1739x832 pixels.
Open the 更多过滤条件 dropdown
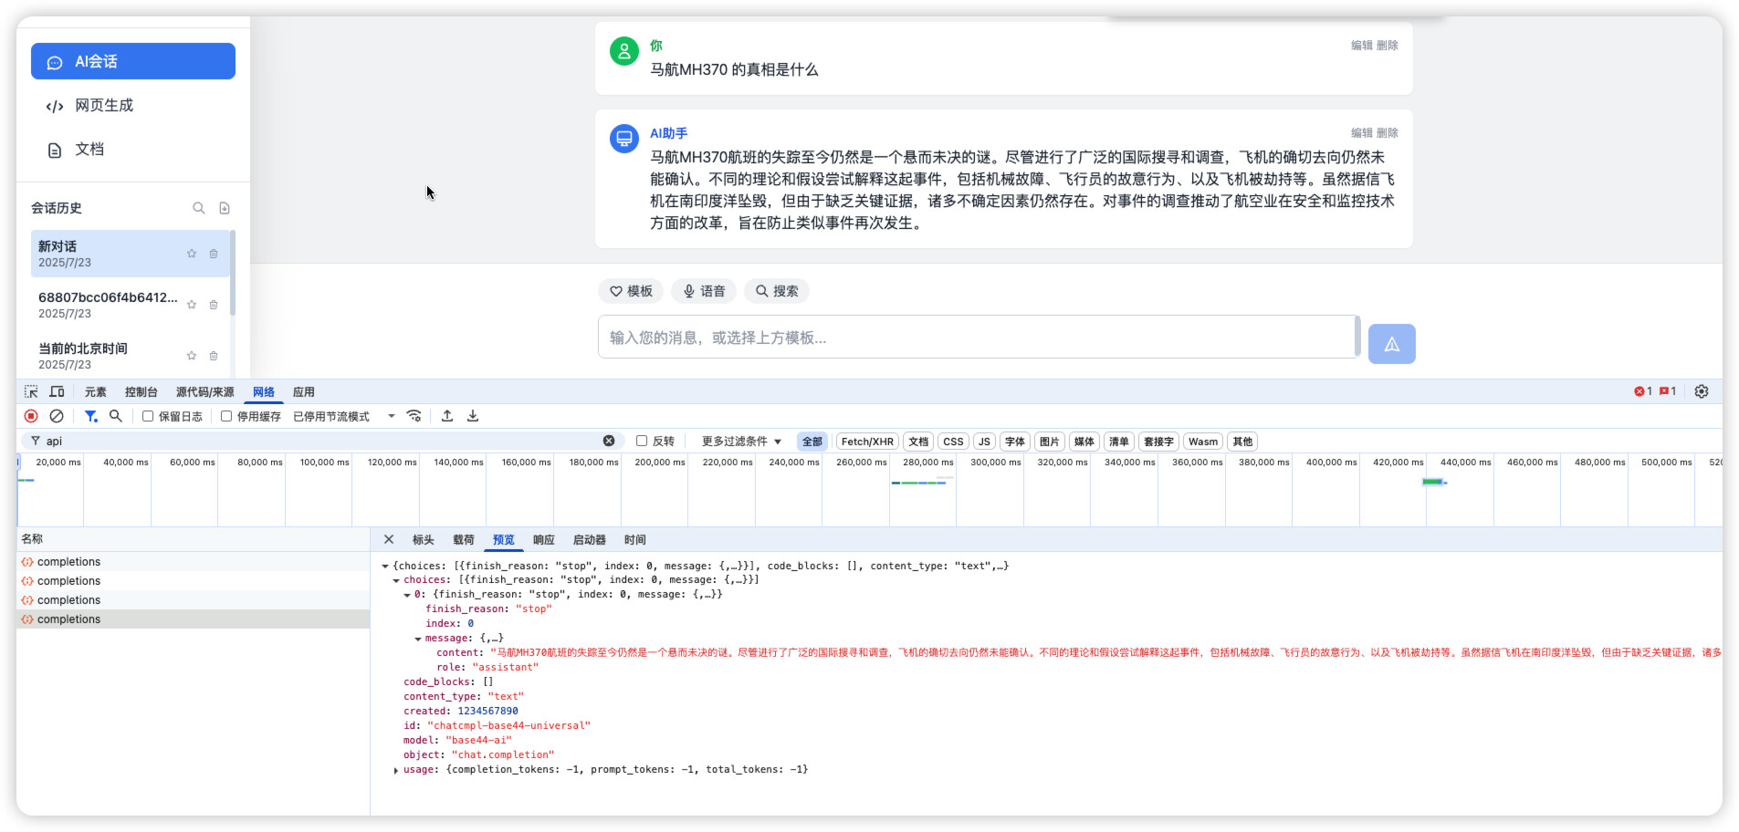click(741, 442)
